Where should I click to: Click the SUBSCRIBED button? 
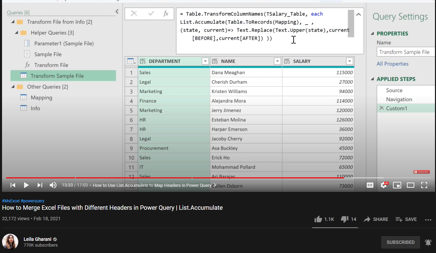(400, 242)
